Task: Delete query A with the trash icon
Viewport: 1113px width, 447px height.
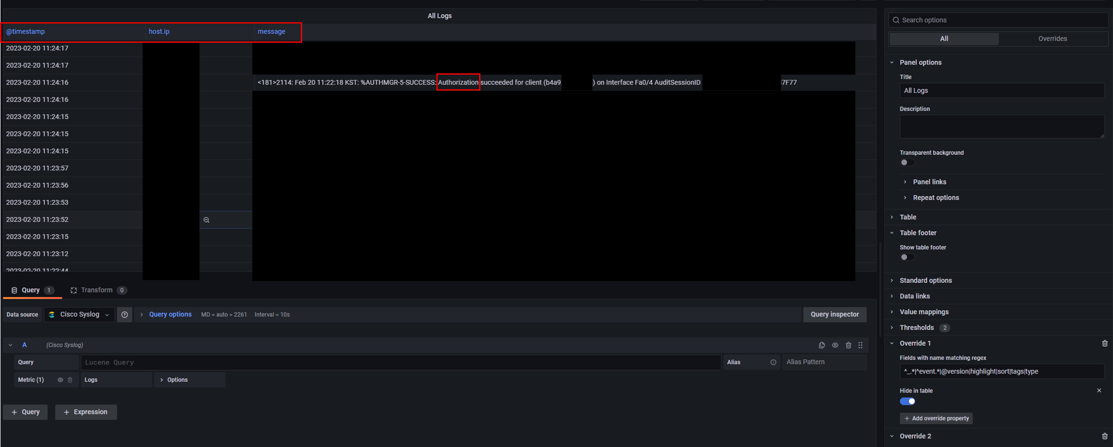Action: click(848, 345)
